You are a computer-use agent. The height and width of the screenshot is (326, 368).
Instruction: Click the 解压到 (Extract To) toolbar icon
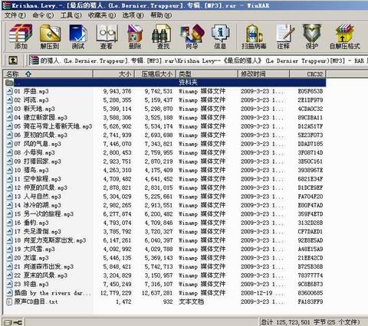[50, 36]
